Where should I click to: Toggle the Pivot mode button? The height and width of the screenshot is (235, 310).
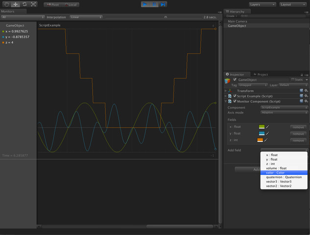click(52, 5)
